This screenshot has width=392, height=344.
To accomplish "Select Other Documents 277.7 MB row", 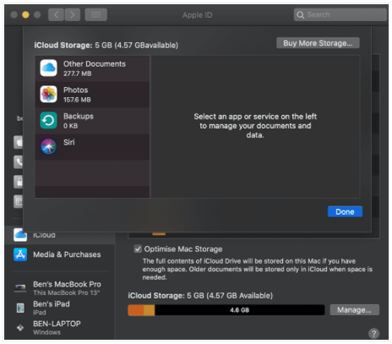I will 92,68.
